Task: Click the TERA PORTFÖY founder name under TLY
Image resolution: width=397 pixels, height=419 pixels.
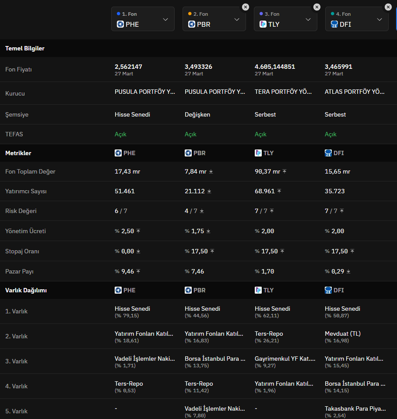Action: [284, 92]
